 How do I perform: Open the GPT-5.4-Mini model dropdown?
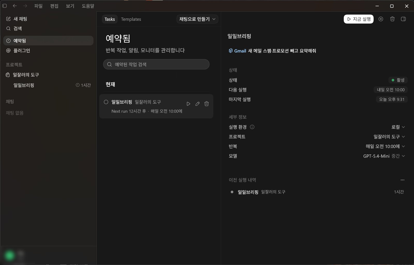pyautogui.click(x=384, y=156)
